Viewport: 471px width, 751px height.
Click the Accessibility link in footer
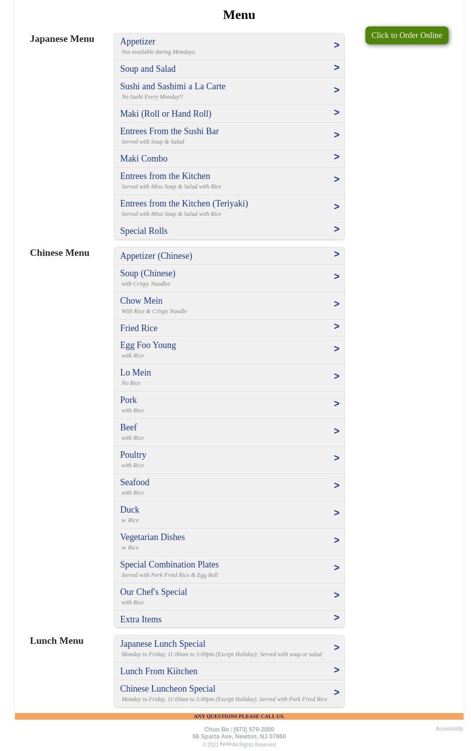click(449, 729)
